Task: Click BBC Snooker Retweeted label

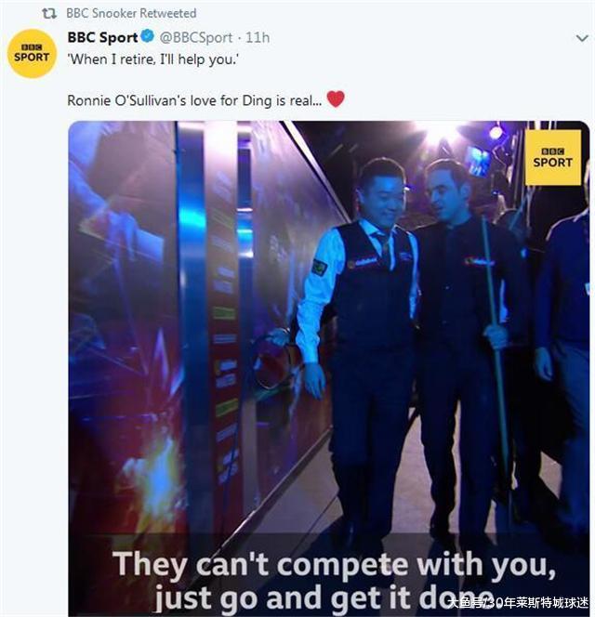Action: coord(131,13)
